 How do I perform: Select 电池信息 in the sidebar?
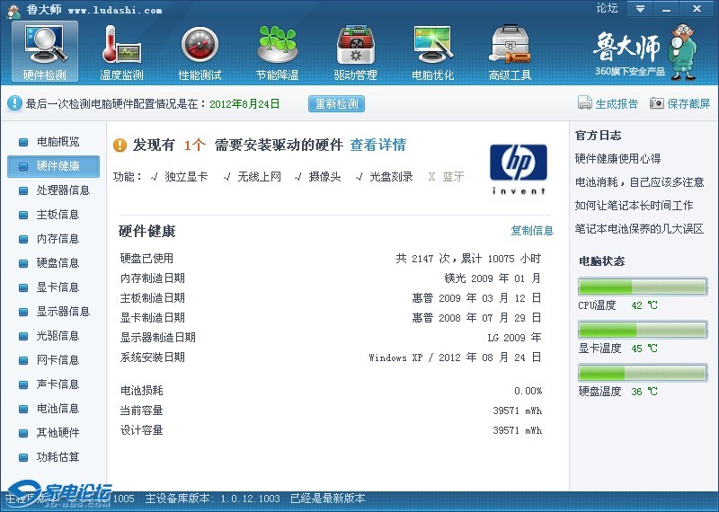click(x=53, y=409)
